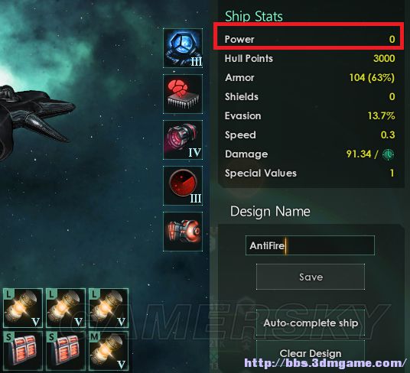Click the red brain computer chip component
The width and height of the screenshot is (410, 373).
click(x=183, y=94)
